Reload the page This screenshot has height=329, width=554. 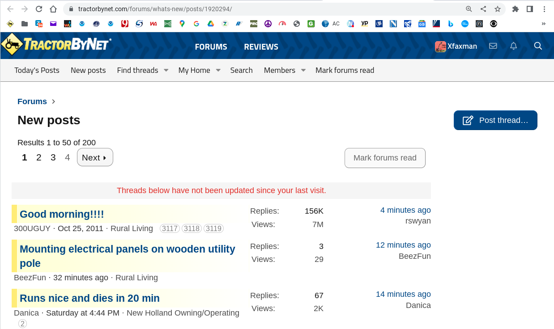point(39,9)
